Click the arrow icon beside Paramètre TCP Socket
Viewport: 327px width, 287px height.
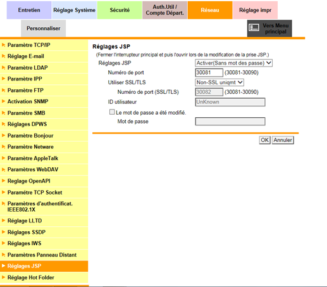coord(3,192)
